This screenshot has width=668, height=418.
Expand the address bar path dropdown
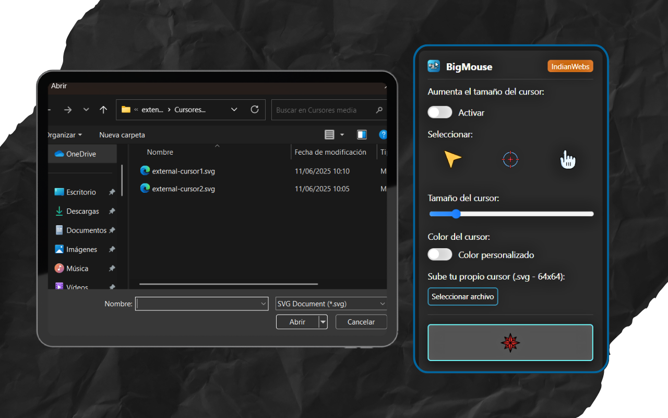[234, 110]
